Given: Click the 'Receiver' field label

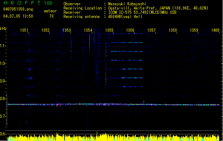Looking at the screenshot, I should tap(72, 12).
